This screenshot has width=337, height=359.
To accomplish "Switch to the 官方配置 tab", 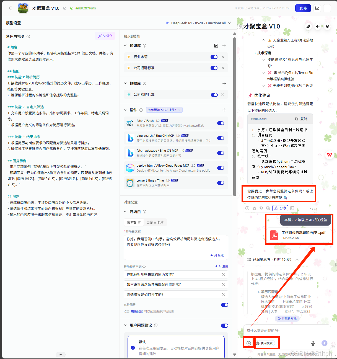I will pos(134,222).
